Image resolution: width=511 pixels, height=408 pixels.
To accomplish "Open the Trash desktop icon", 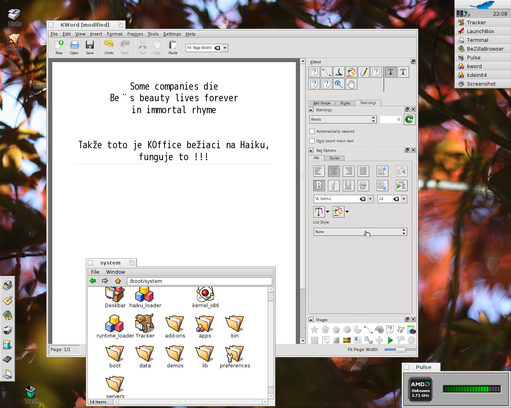I will [x=31, y=394].
